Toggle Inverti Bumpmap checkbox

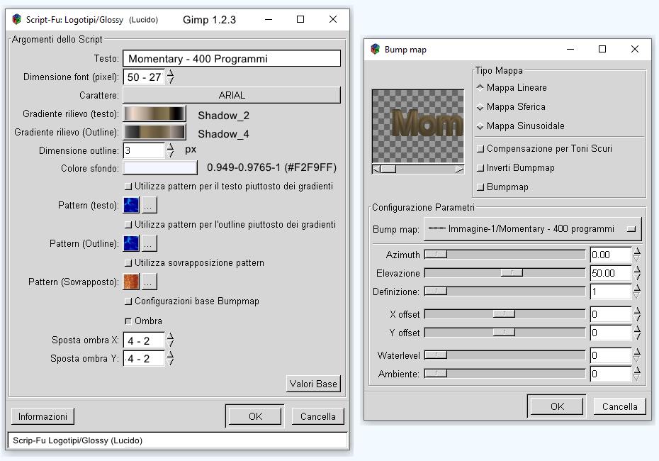point(480,168)
